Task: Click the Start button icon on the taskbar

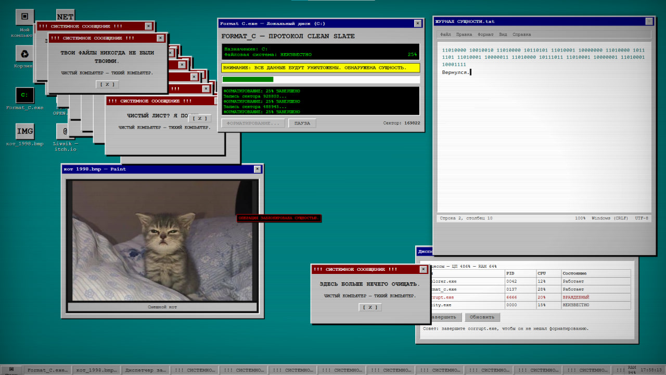Action: [x=11, y=369]
